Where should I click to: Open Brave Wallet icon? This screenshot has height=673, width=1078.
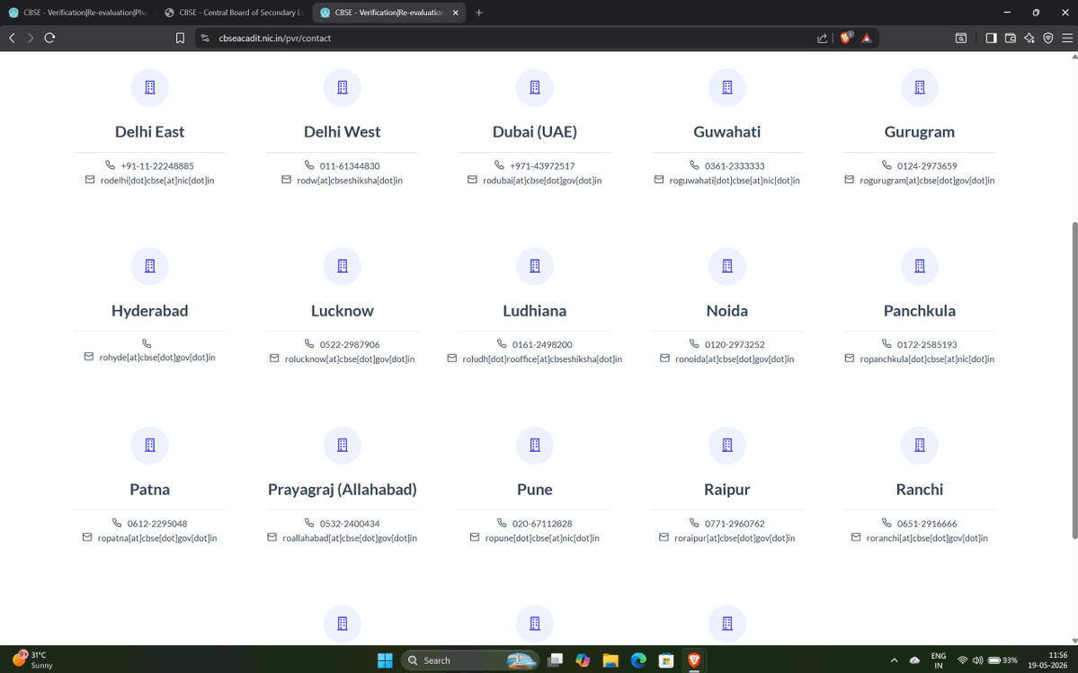[1010, 39]
